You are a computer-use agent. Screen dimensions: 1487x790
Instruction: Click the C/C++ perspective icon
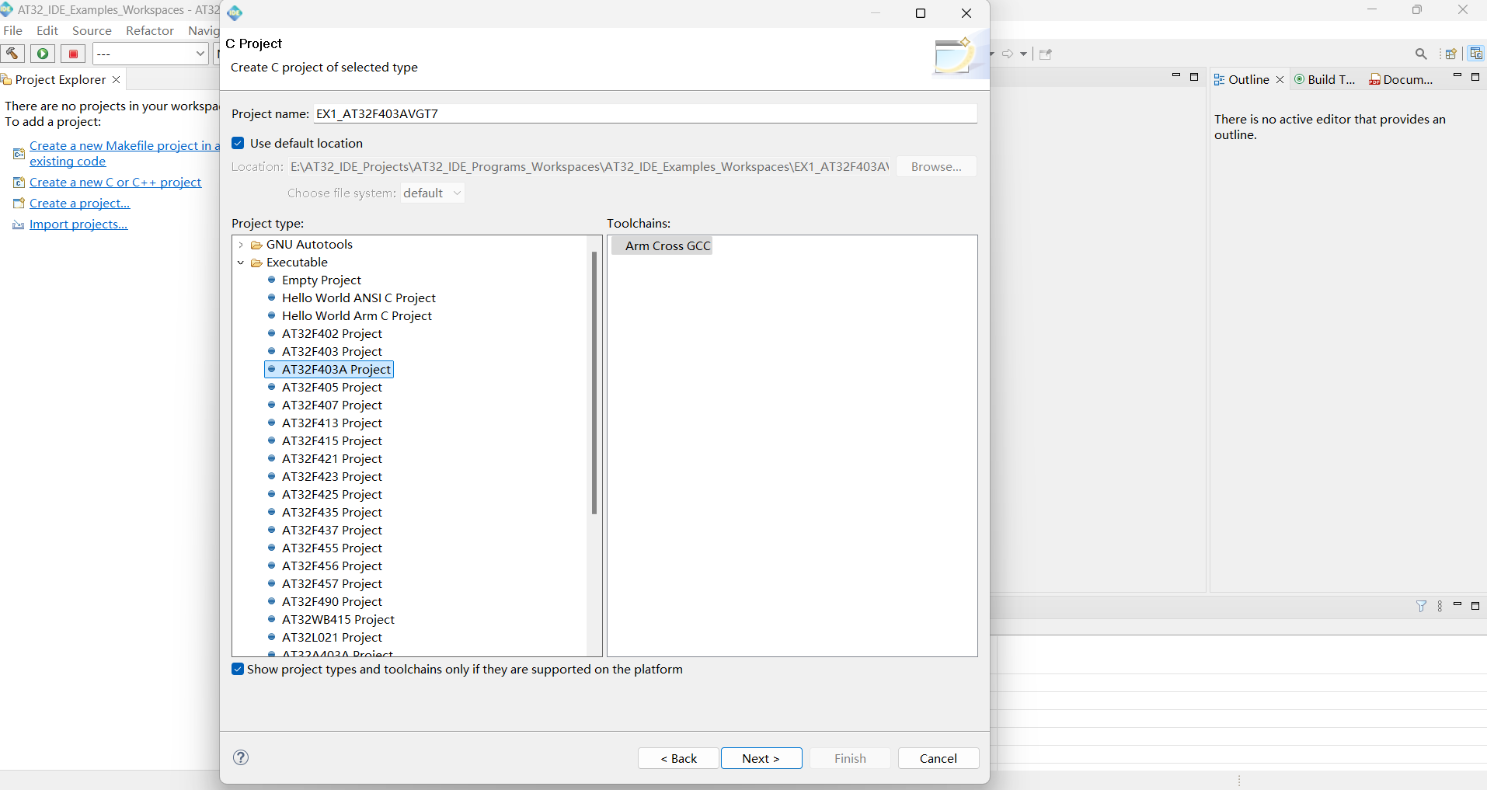coord(1476,54)
